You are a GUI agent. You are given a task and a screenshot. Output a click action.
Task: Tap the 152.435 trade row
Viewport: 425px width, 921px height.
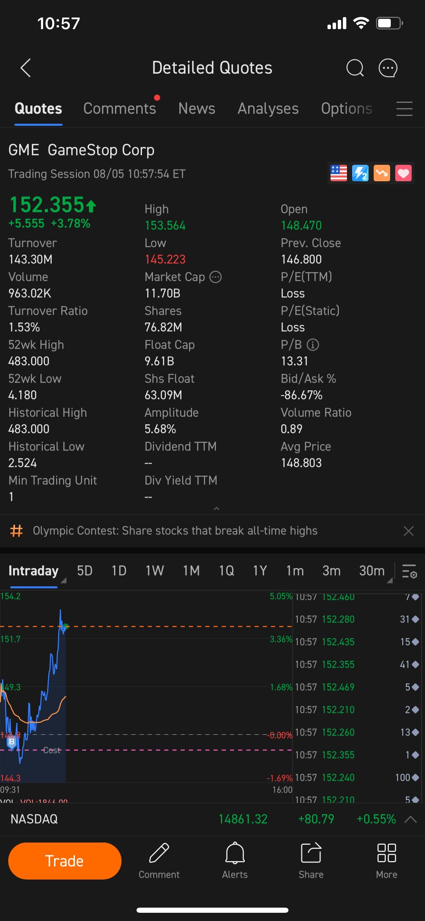tap(357, 642)
